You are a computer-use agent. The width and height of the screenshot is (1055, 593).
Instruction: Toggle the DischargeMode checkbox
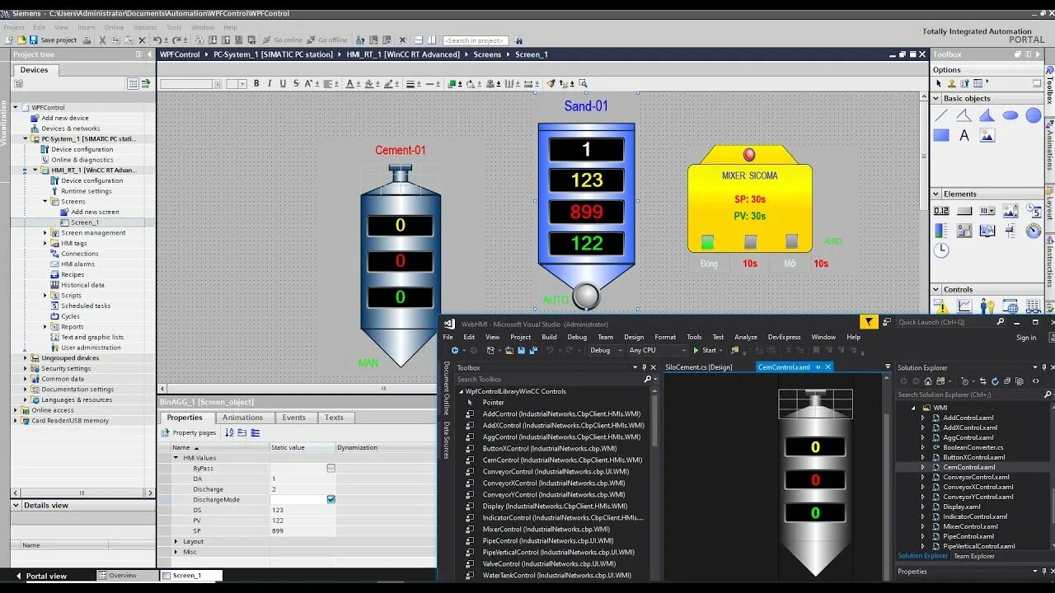coord(331,499)
